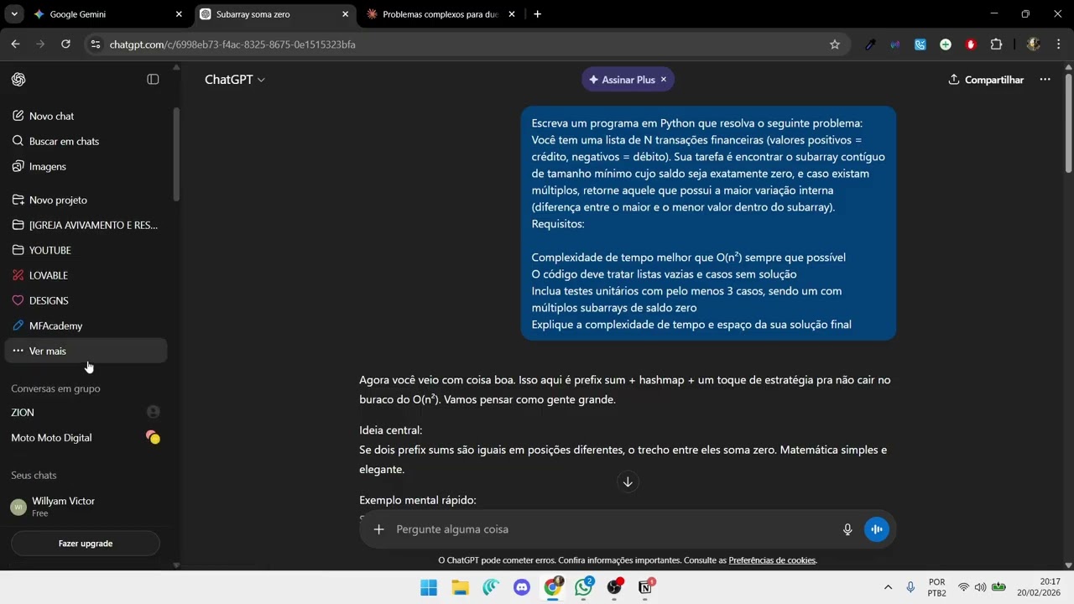Screen dimensions: 1074x604
Task: Open the color picker eyedropper extension
Action: (x=871, y=44)
